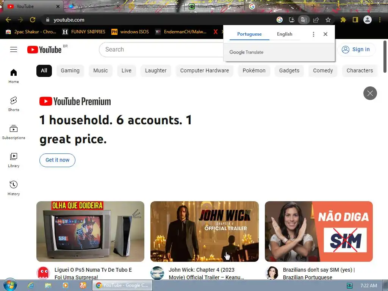The height and width of the screenshot is (291, 388).
Task: Select the Gaming filter chip
Action: [x=70, y=71]
